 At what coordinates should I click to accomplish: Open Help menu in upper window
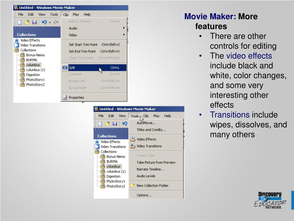[x=87, y=14]
